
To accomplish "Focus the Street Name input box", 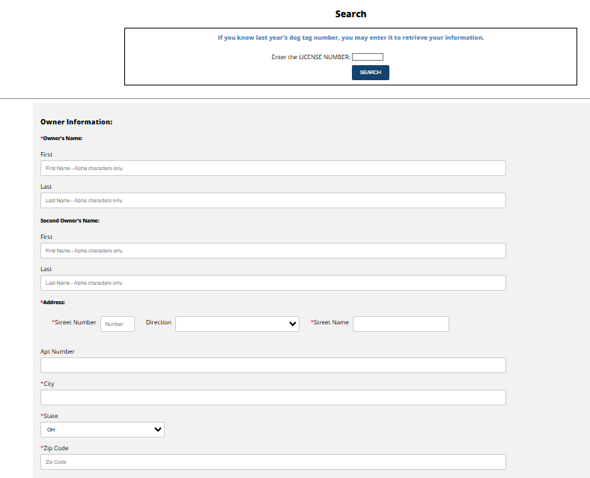I will (401, 324).
